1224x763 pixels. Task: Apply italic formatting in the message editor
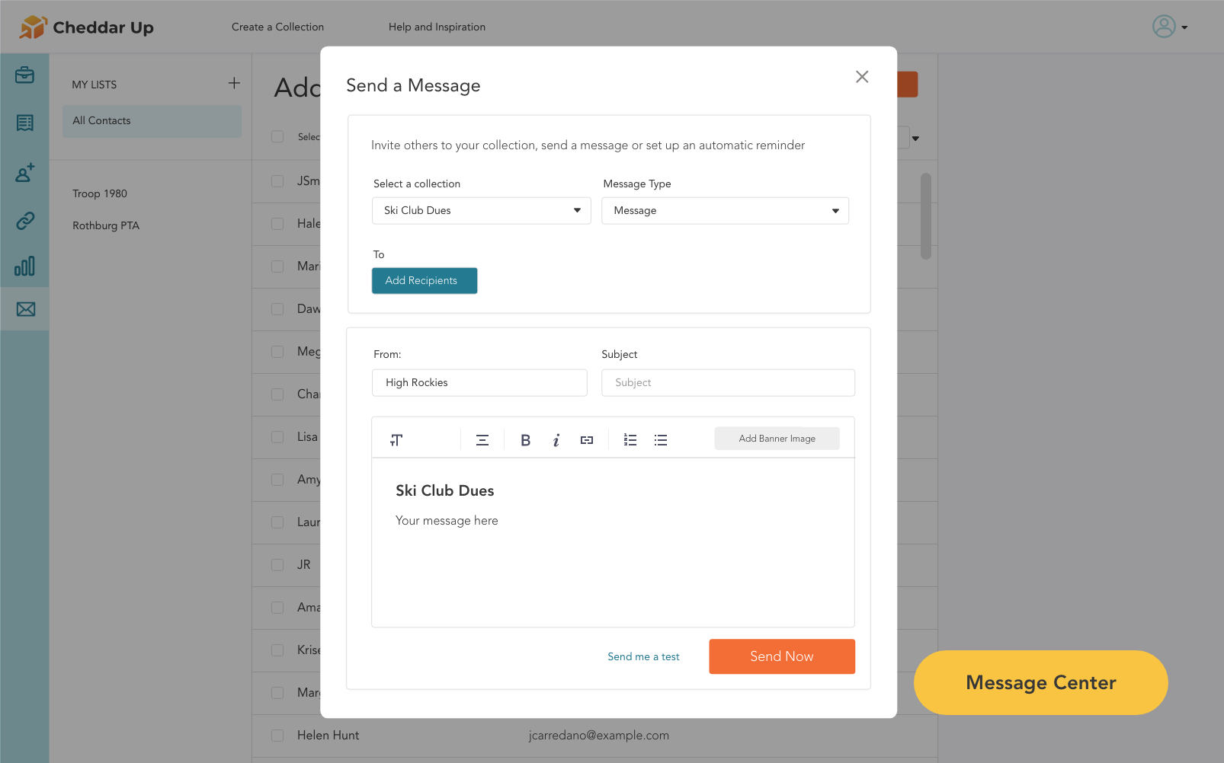click(x=556, y=439)
